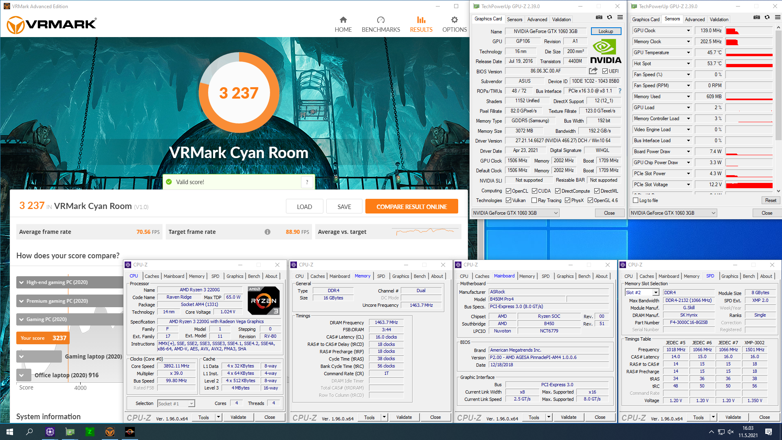782x440 pixels.
Task: Click the green Z taskbar icon
Action: click(90, 432)
